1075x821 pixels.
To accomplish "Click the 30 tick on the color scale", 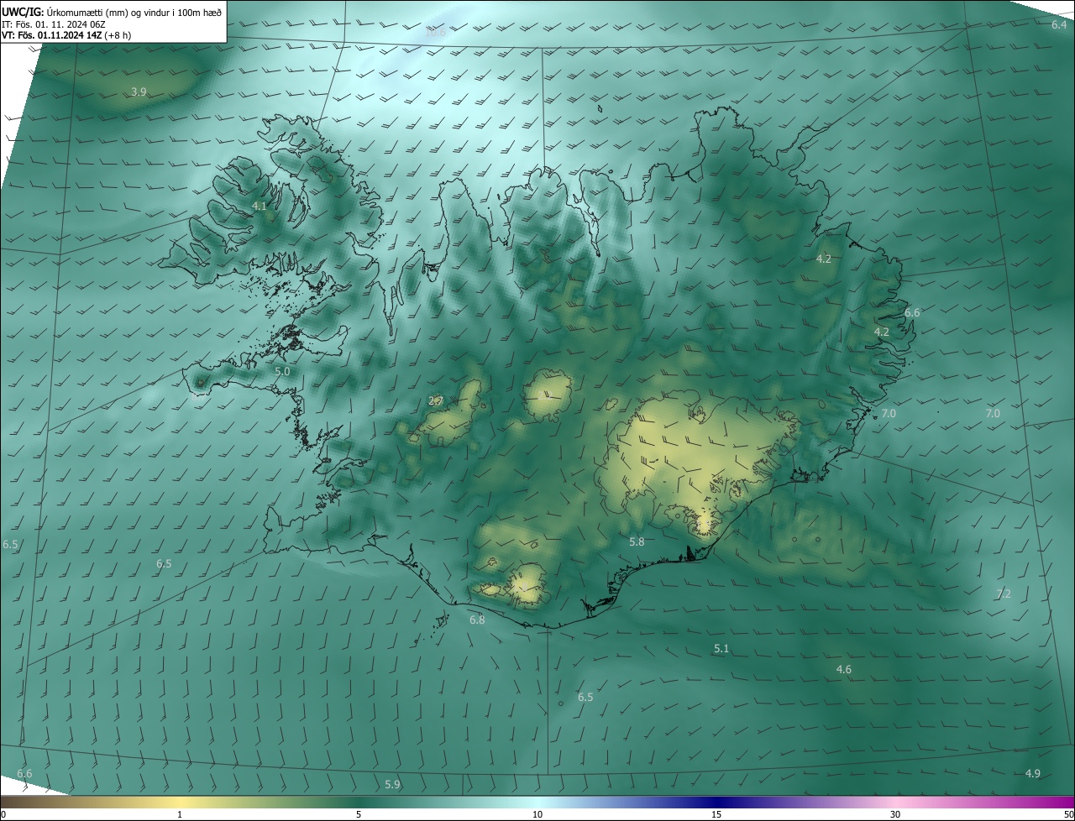I will 895,815.
